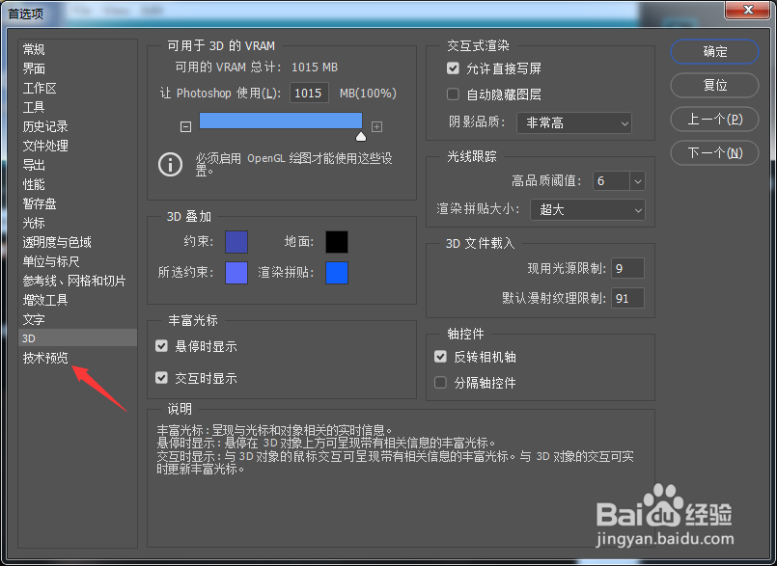Open the 高品质阈值 dropdown arrow
Viewport: 777px width, 566px height.
pyautogui.click(x=638, y=181)
